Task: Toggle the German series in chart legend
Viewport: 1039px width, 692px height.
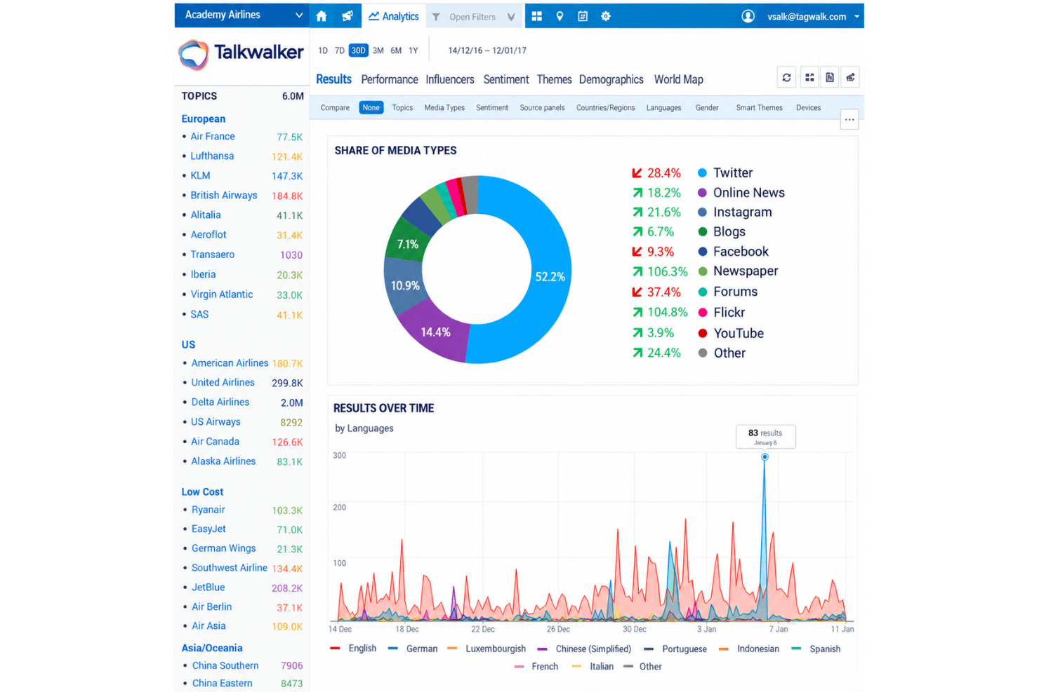Action: click(x=413, y=649)
